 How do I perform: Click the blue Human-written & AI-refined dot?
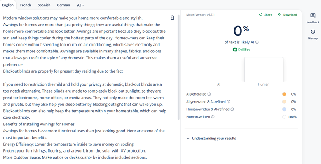click(284, 109)
